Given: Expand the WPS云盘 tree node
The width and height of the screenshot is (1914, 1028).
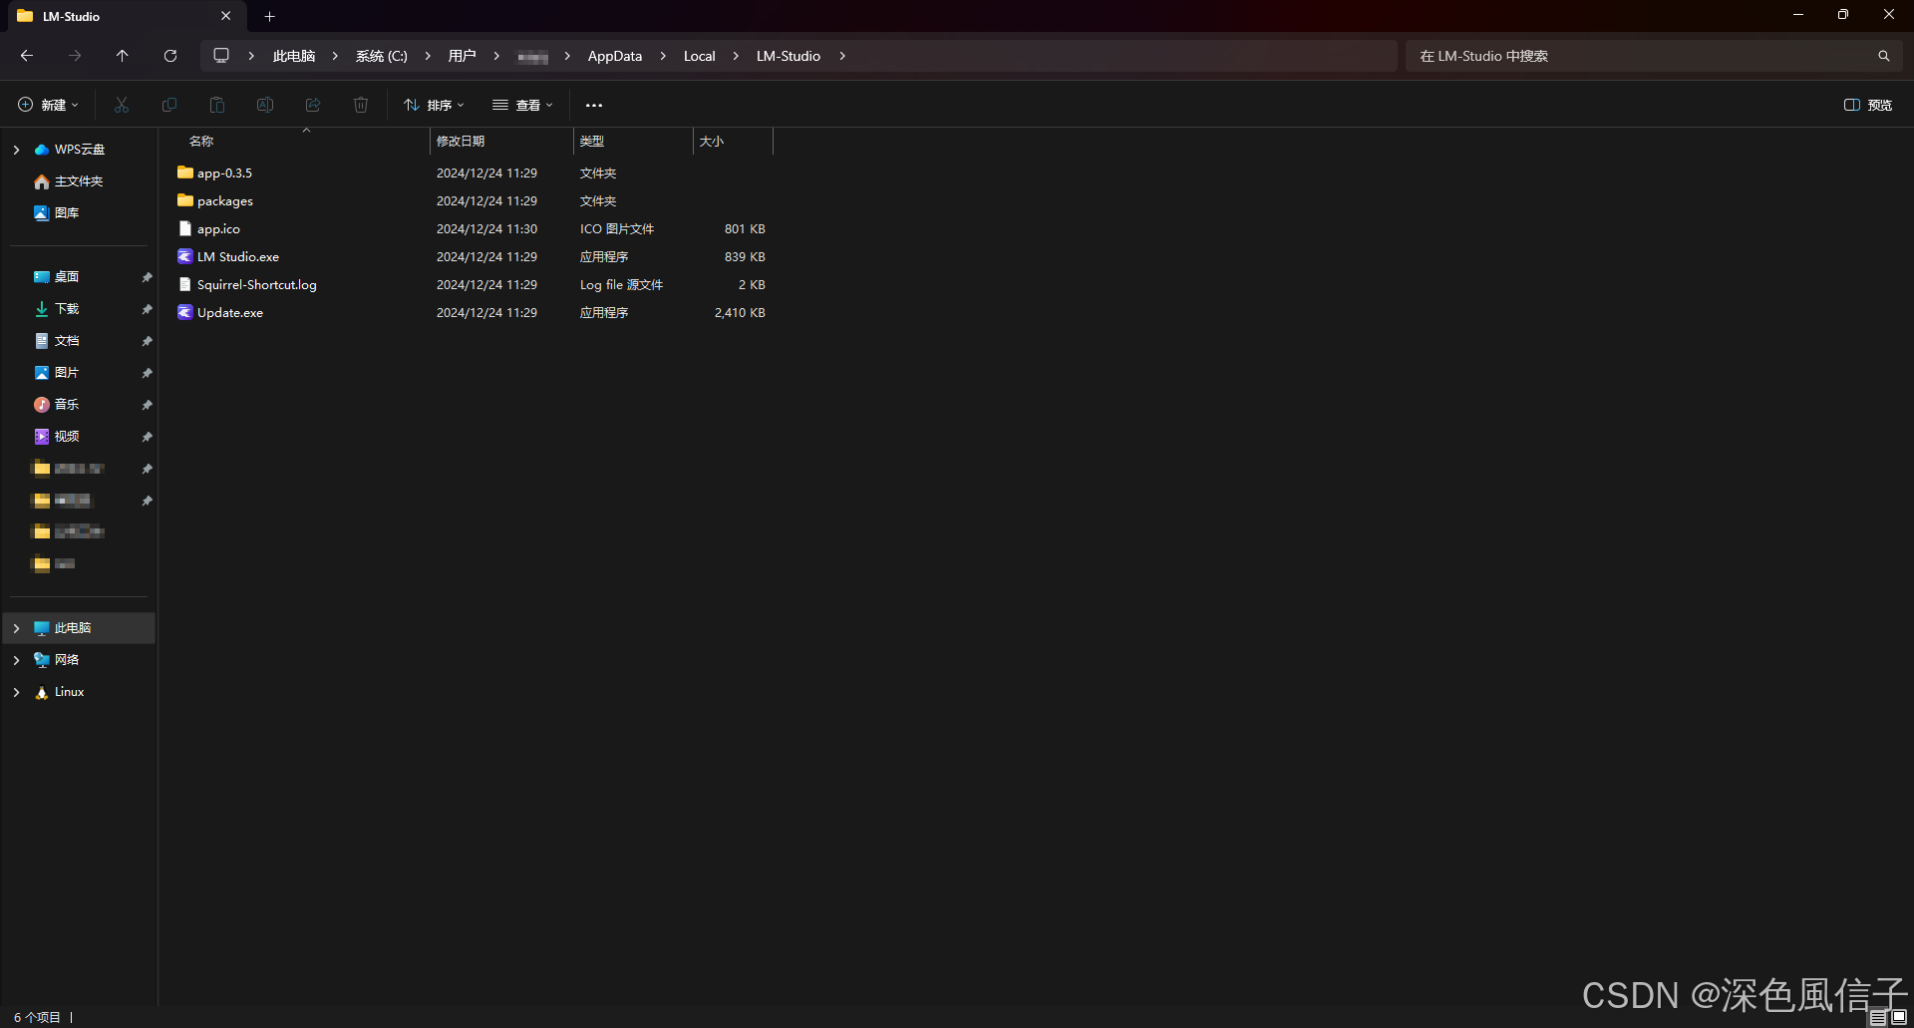Looking at the screenshot, I should (x=16, y=150).
